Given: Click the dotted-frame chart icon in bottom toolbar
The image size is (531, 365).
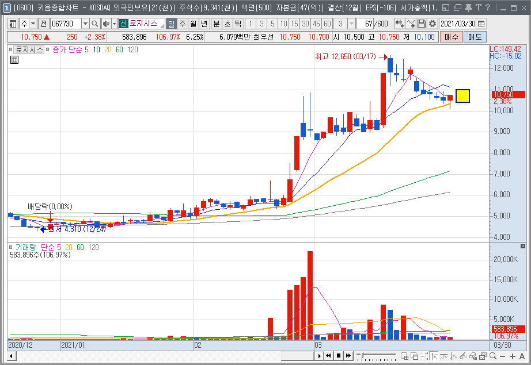Looking at the screenshot, I should pos(424,356).
